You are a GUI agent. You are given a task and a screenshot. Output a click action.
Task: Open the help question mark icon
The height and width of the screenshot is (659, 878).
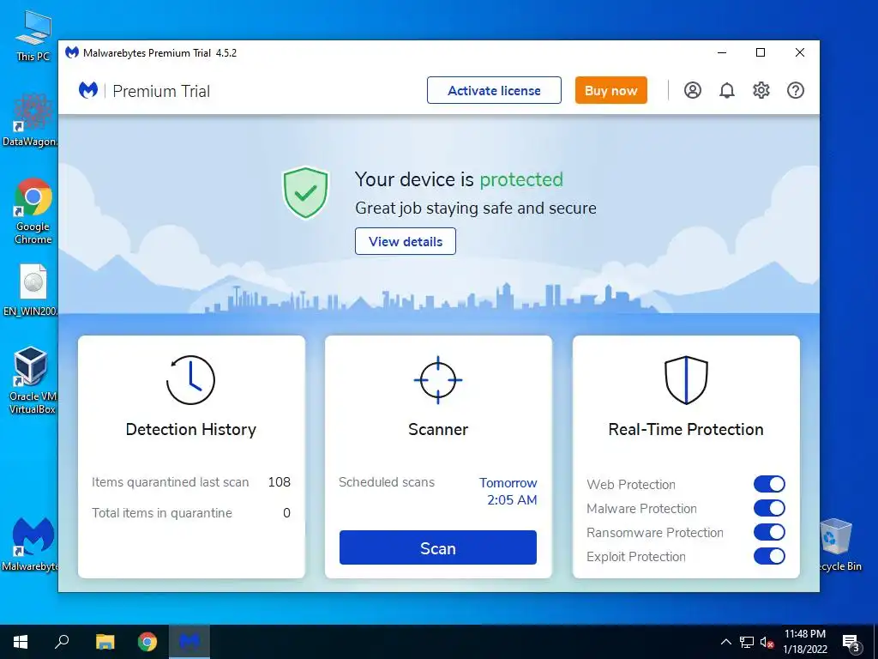point(795,90)
